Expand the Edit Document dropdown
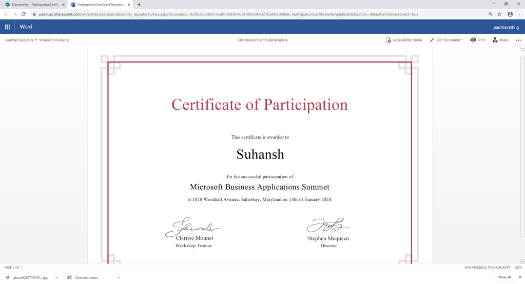Screen dimensions: 525x284 446,40
